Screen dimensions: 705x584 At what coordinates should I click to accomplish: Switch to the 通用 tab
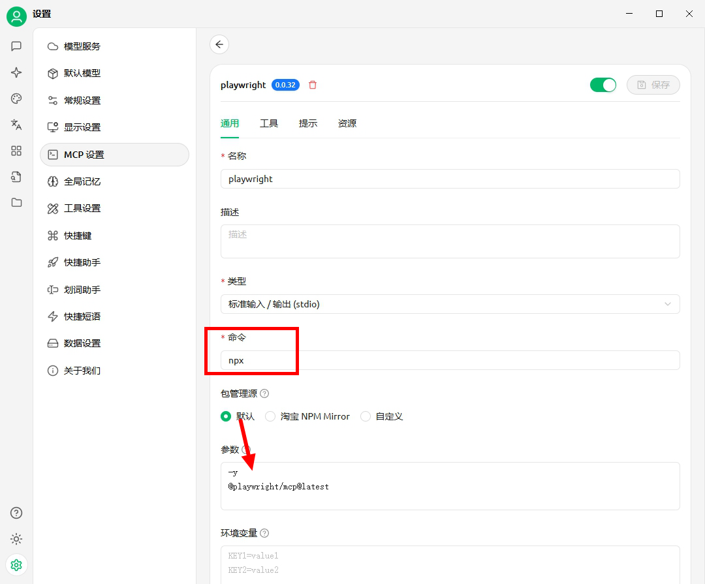click(230, 123)
